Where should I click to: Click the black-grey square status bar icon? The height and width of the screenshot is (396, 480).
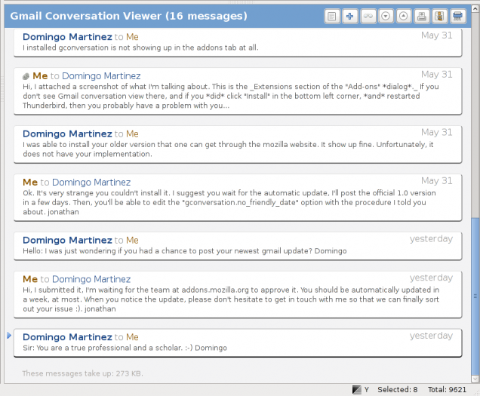click(x=357, y=389)
